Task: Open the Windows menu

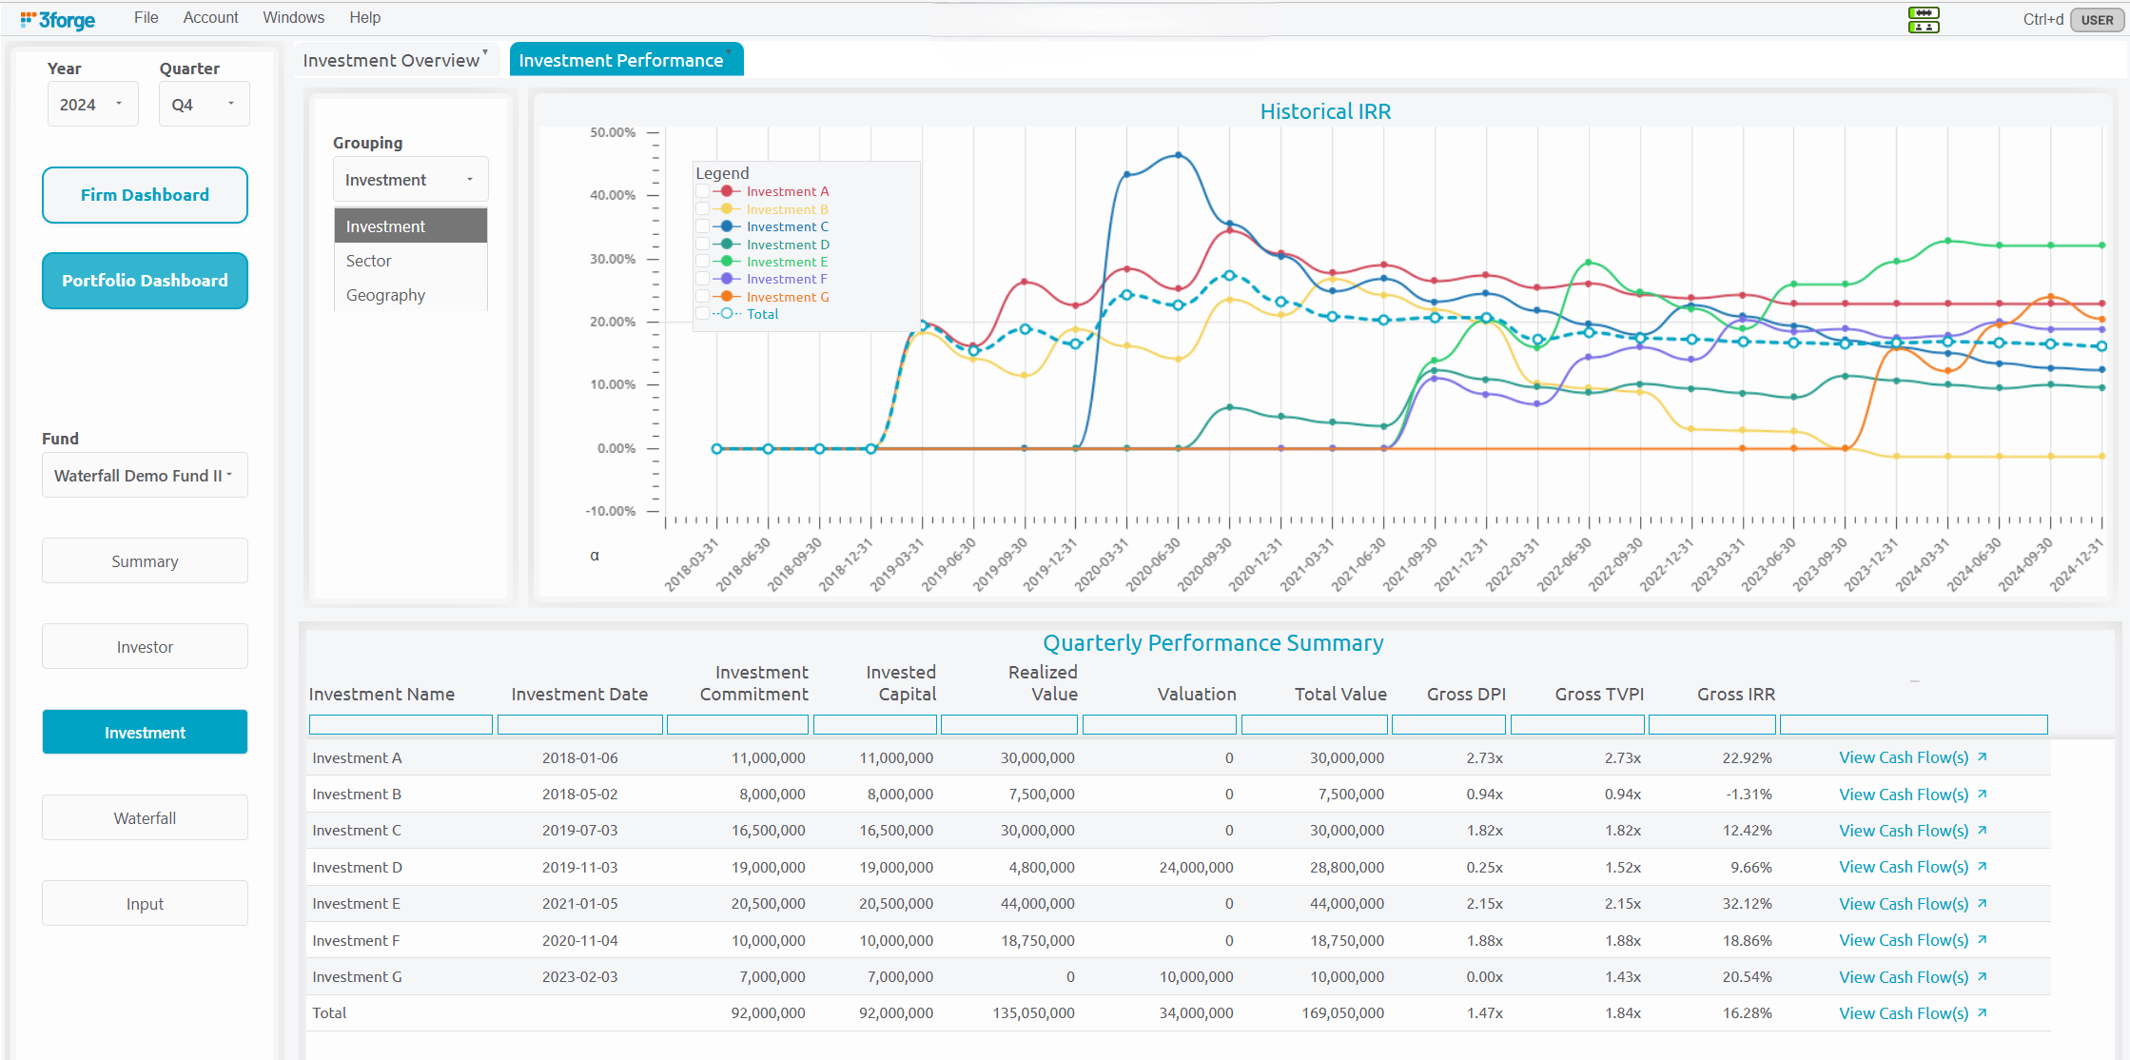Action: pyautogui.click(x=293, y=18)
